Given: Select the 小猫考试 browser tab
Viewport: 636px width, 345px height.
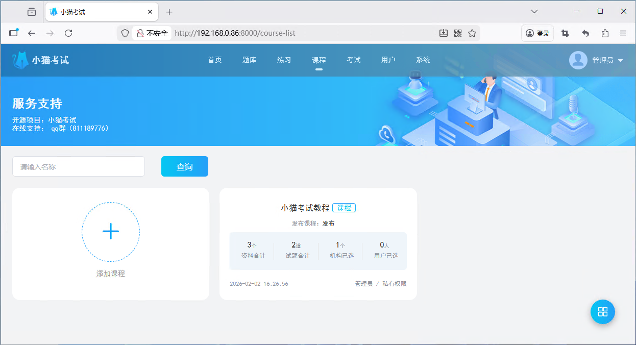Looking at the screenshot, I should pos(101,12).
